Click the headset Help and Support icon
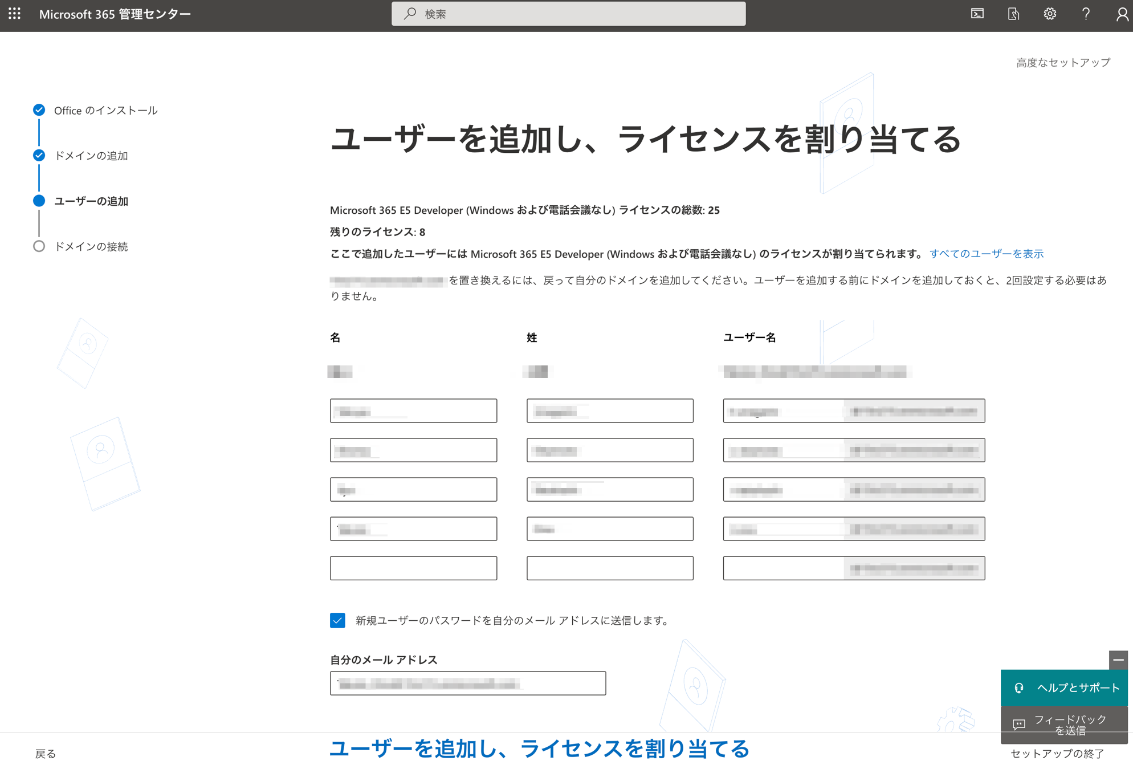1133x781 pixels. click(1019, 688)
